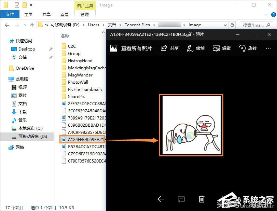Click Tencent Files in the breadcrumb path
Image resolution: width=277 pixels, height=211 pixels.
pos(138,25)
